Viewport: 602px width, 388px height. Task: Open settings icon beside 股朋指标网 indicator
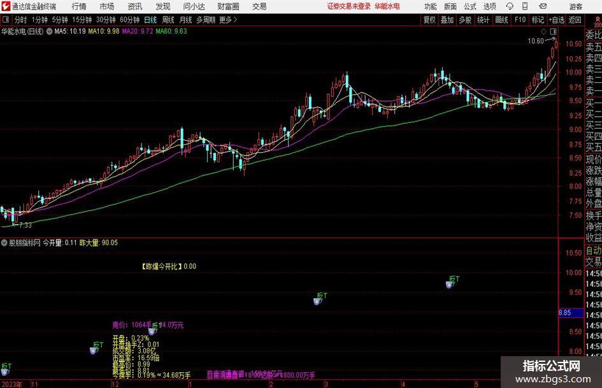coord(4,243)
